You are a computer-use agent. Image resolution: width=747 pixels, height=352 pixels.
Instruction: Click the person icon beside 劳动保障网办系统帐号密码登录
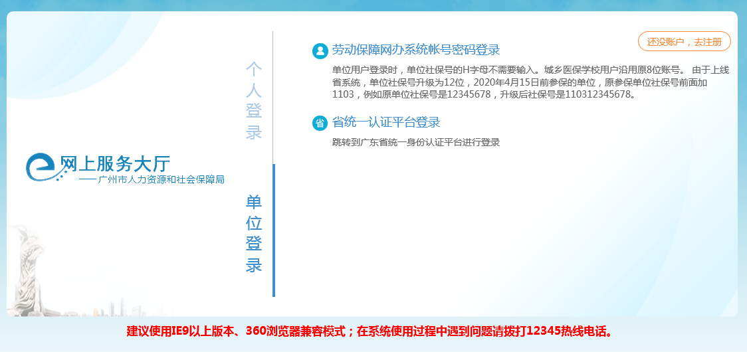tap(320, 51)
